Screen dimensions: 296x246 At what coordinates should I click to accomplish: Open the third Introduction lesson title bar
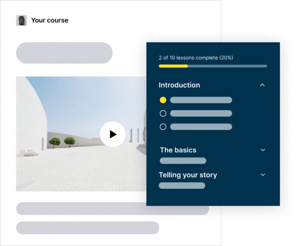201,127
